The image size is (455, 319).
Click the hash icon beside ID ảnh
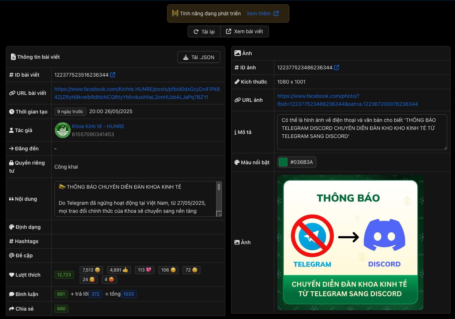click(x=237, y=68)
